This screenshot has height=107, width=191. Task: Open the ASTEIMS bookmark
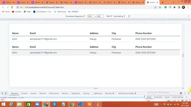coord(73,12)
